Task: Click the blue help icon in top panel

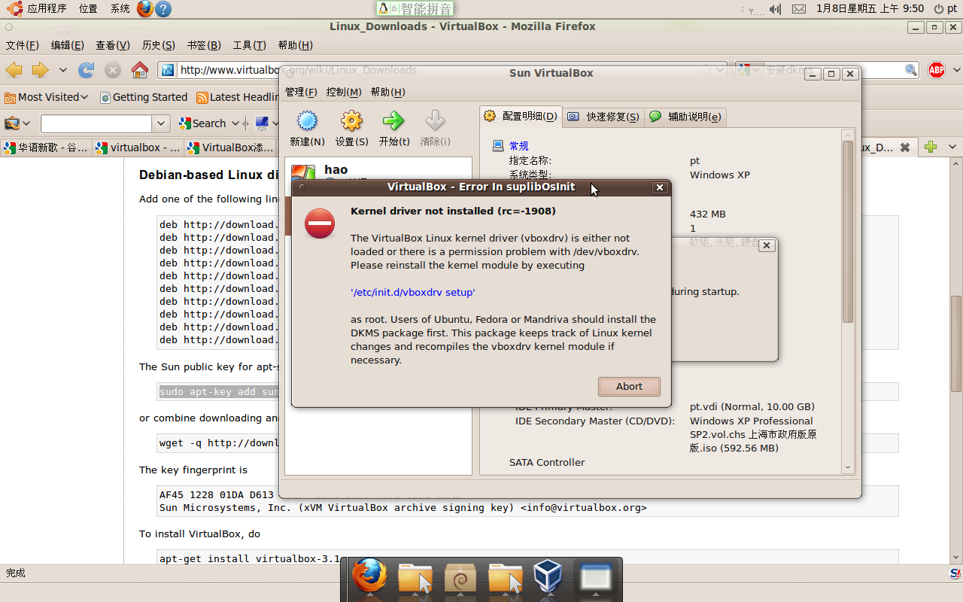Action: pos(163,8)
